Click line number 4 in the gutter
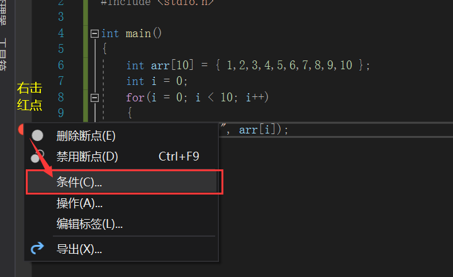The height and width of the screenshot is (277, 453). [60, 33]
